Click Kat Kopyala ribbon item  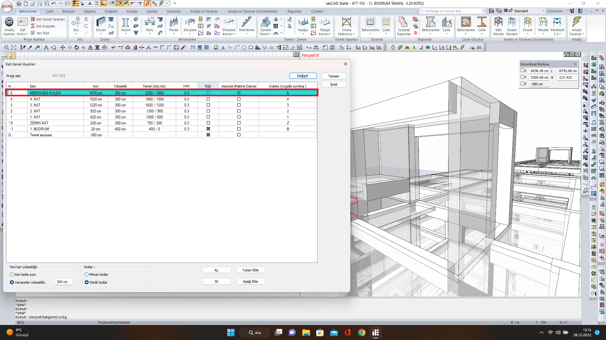tap(43, 26)
